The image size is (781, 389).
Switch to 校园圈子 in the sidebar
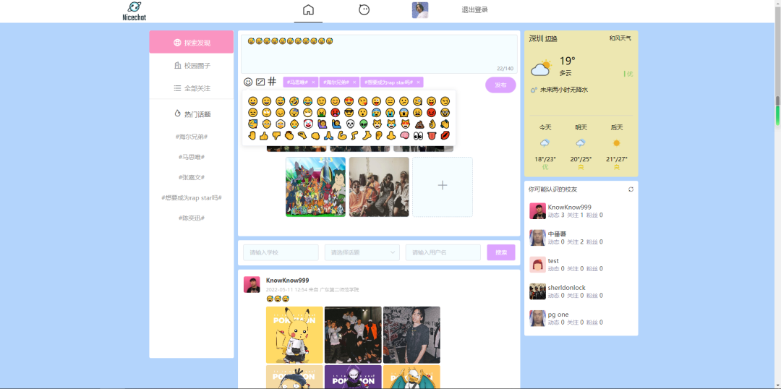click(x=191, y=65)
